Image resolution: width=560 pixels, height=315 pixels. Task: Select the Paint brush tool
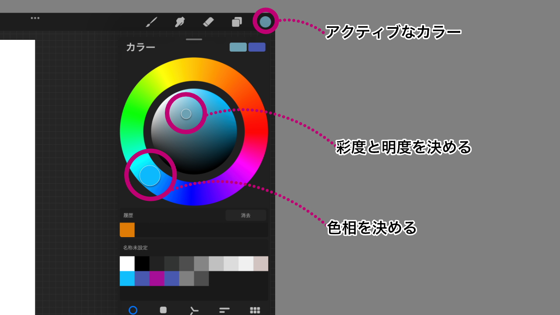(151, 22)
